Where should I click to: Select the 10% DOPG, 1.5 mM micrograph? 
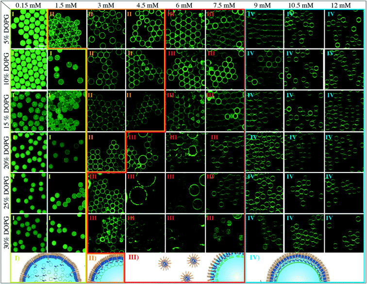66,69
